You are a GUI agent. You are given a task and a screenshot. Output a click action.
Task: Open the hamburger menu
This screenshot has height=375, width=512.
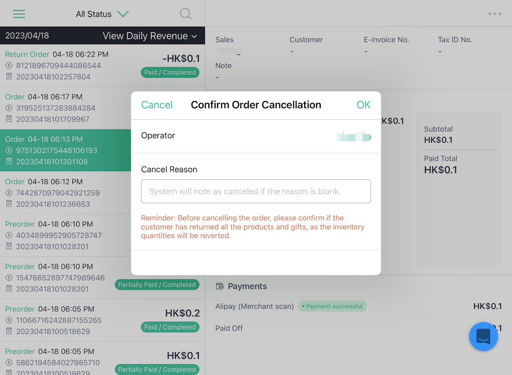tap(19, 14)
